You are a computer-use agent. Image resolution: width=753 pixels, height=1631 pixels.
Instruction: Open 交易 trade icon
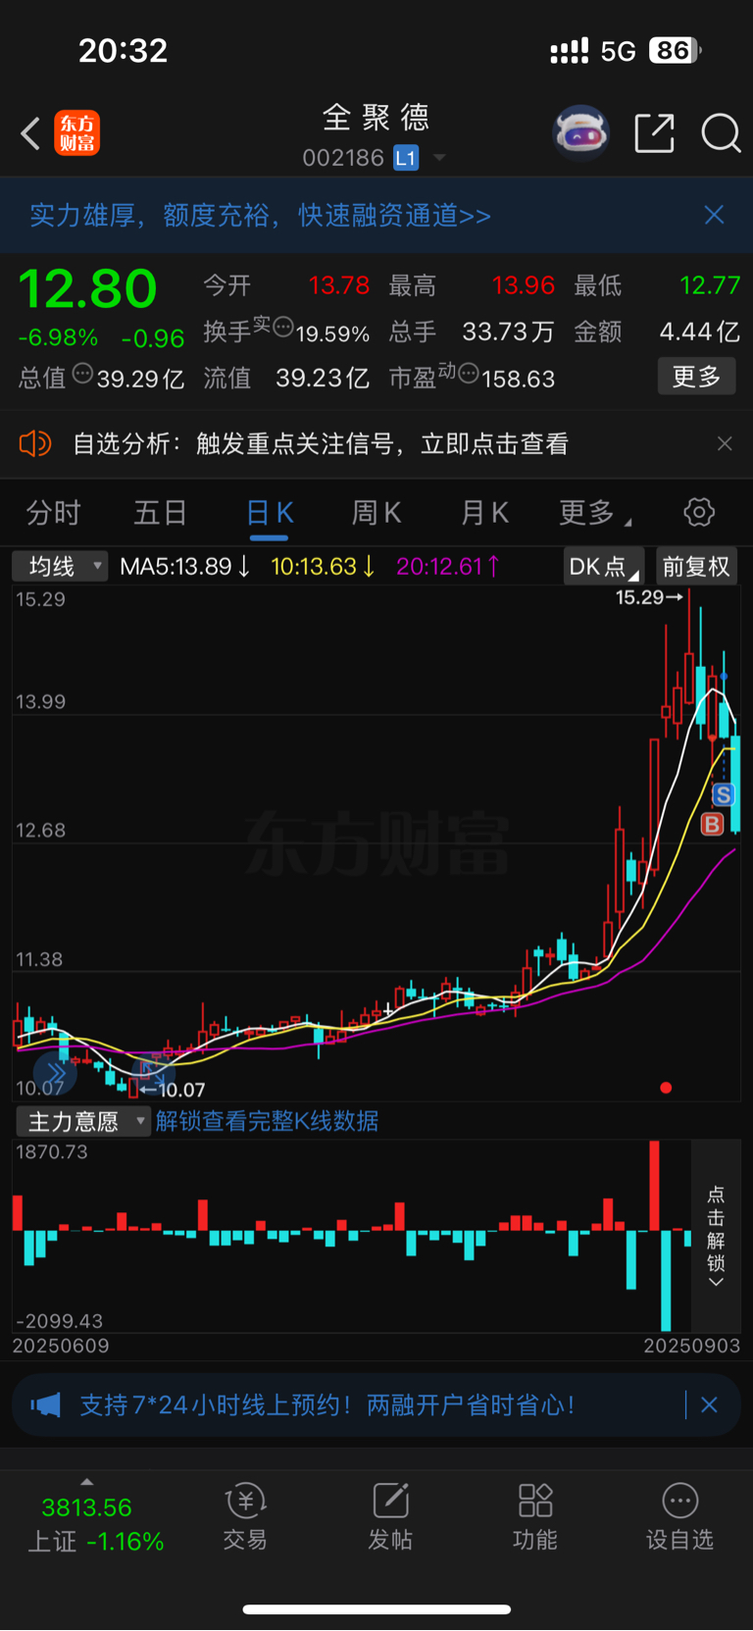[x=245, y=1516]
